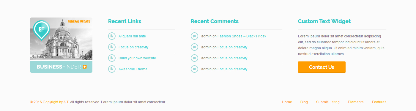The height and width of the screenshot is (111, 416).
Task: Open the Awesome Theme link
Action: coord(133,69)
